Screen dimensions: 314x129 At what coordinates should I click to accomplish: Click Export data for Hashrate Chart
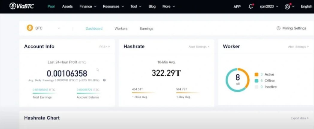coord(299,118)
